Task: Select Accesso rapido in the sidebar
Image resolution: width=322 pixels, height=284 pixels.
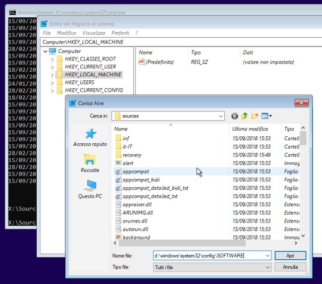Action: [90, 138]
